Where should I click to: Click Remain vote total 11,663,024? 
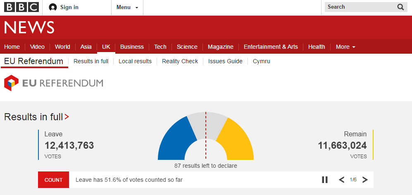tap(342, 145)
